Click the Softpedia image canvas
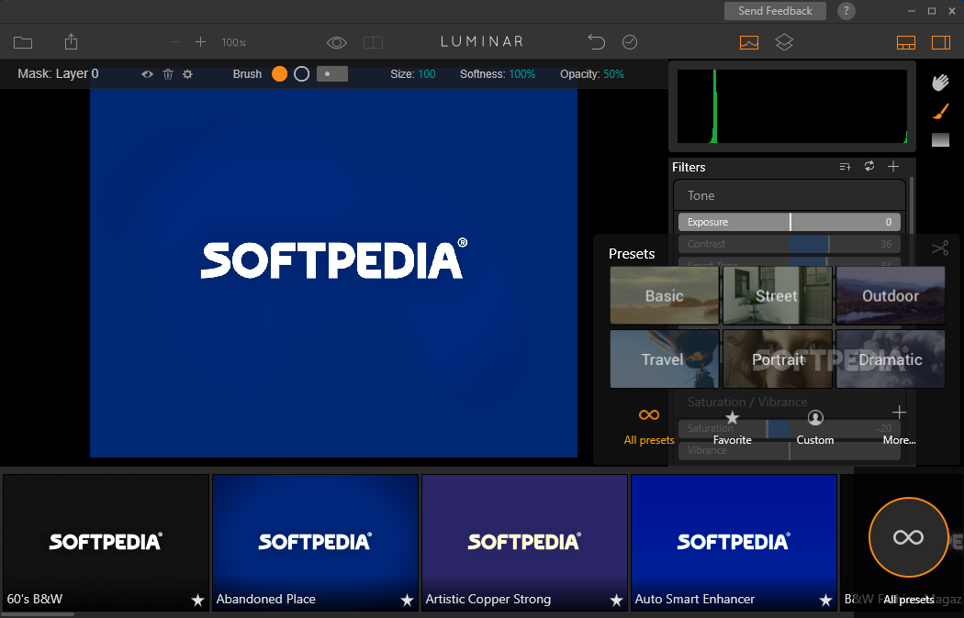The width and height of the screenshot is (964, 618). tap(333, 272)
